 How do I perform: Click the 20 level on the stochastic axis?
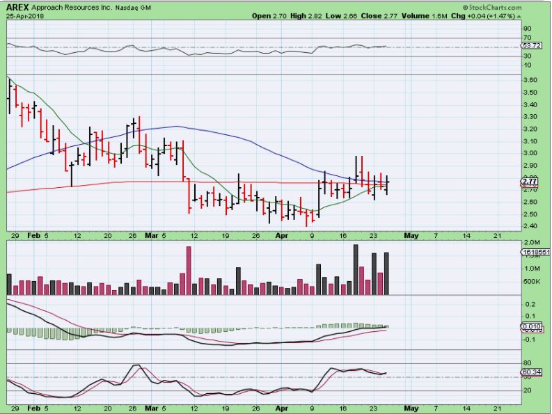[528, 390]
